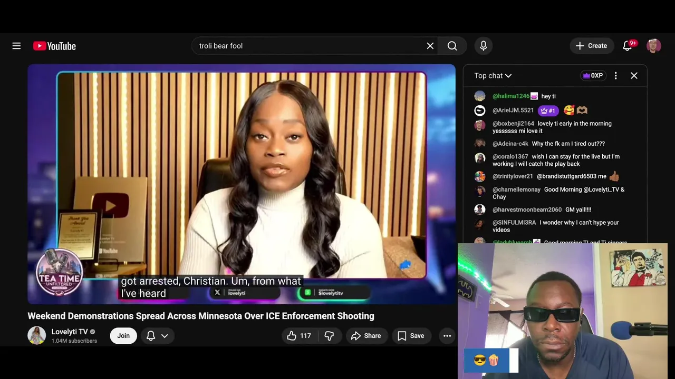This screenshot has height=379, width=675.
Task: Click the 1.04M subscribers text
Action: (74, 341)
